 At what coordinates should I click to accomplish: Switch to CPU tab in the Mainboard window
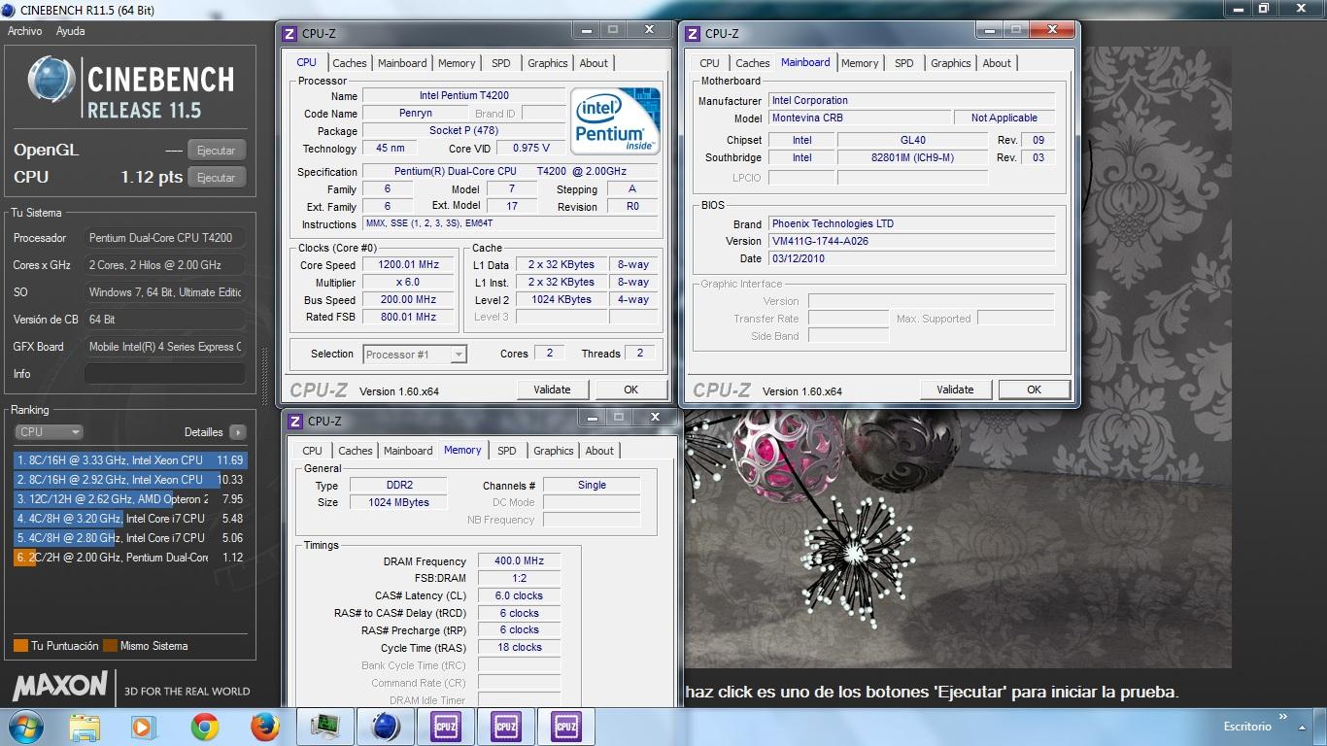point(710,63)
